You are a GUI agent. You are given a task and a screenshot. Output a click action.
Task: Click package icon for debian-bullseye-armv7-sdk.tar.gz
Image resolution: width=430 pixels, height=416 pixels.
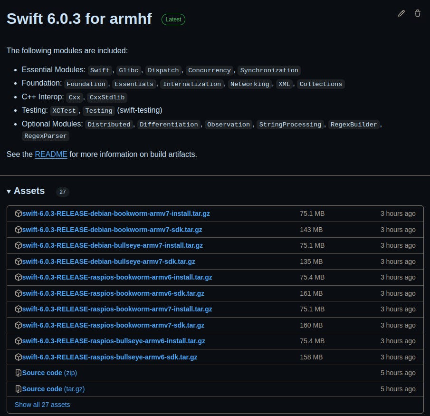tap(19, 261)
